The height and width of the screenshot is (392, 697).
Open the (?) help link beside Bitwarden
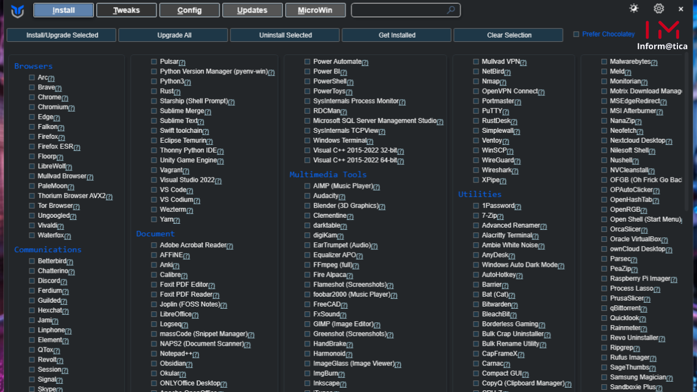pyautogui.click(x=515, y=305)
